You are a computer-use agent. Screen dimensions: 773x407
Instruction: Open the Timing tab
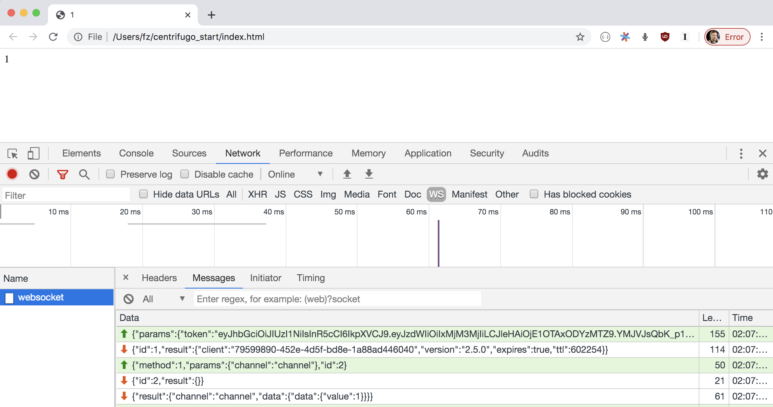(x=311, y=278)
